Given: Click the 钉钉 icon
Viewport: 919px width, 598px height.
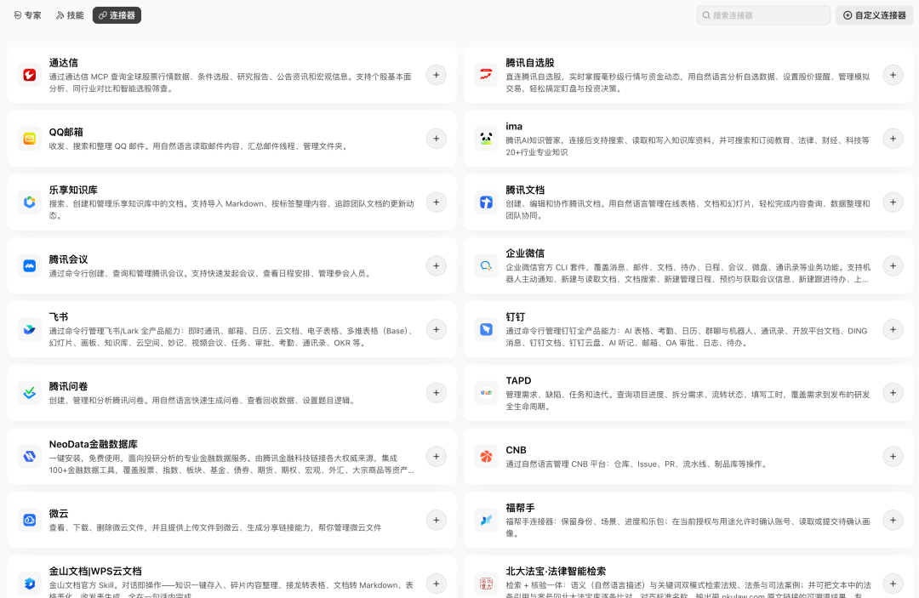Looking at the screenshot, I should [x=486, y=330].
